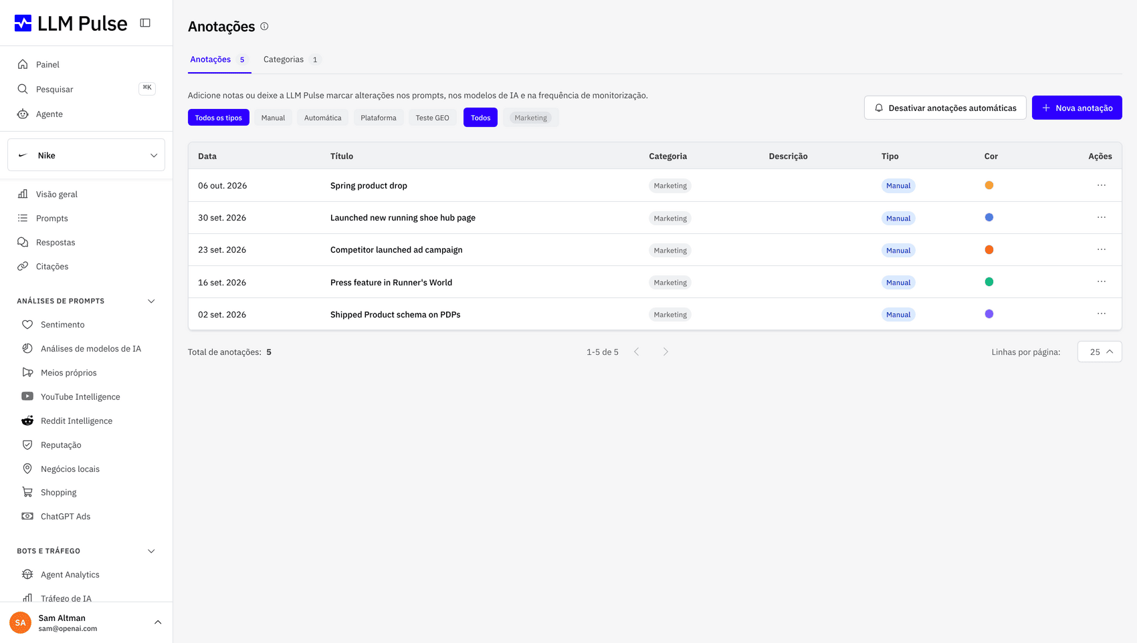Open ChatGPT Ads icon

click(x=27, y=516)
